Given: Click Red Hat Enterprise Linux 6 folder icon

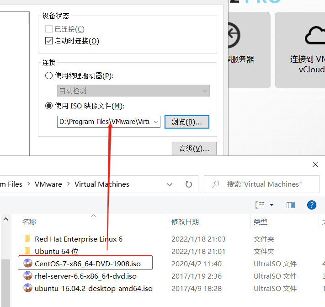Looking at the screenshot, I should pos(27,238).
